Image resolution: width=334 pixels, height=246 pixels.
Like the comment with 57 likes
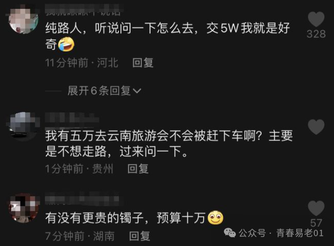tap(316, 208)
